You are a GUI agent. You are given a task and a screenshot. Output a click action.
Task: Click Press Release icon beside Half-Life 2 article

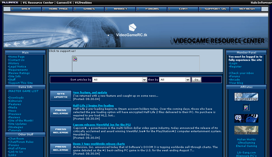pyautogui.click(x=61, y=112)
